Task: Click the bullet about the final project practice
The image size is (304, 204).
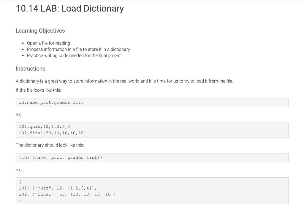Action: tap(74, 55)
